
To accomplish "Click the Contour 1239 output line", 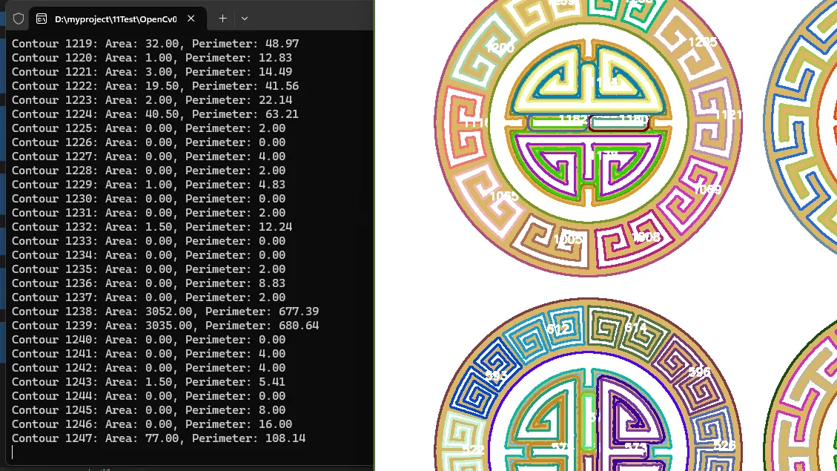I will (165, 326).
